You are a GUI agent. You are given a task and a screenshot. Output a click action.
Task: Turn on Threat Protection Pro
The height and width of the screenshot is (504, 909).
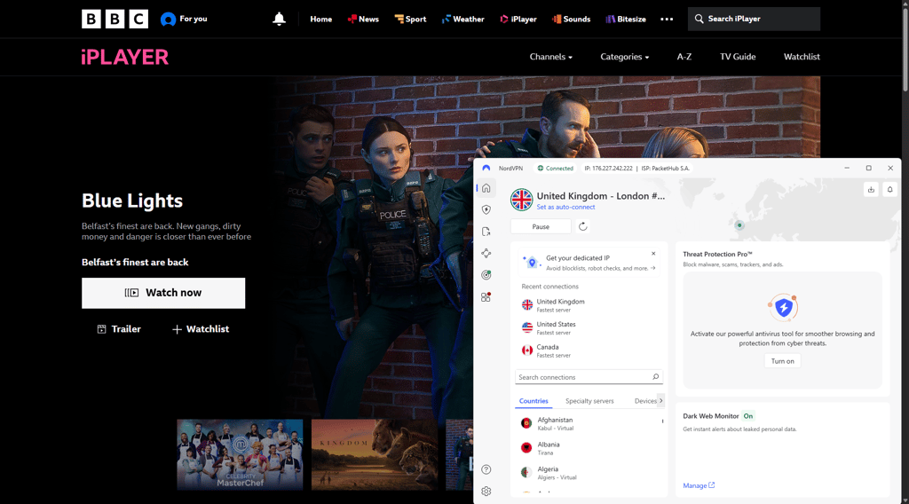click(x=782, y=361)
